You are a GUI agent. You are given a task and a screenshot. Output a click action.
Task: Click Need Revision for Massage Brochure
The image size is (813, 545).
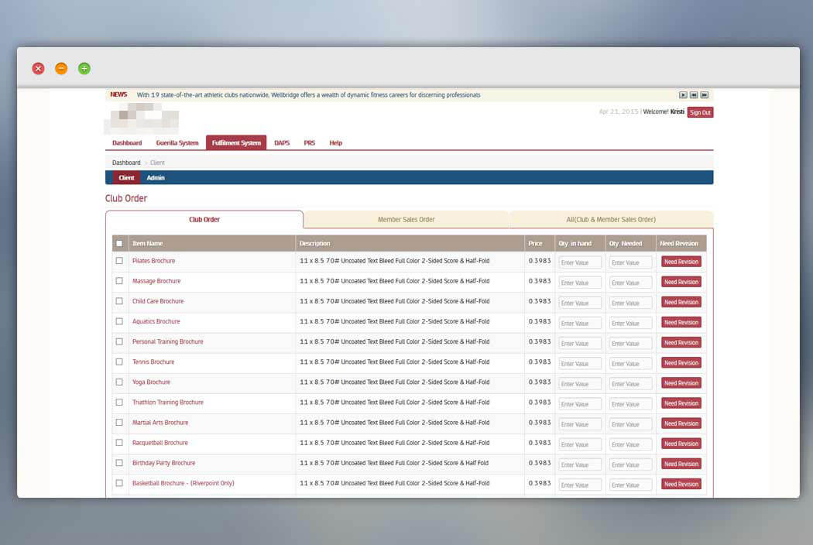click(681, 282)
